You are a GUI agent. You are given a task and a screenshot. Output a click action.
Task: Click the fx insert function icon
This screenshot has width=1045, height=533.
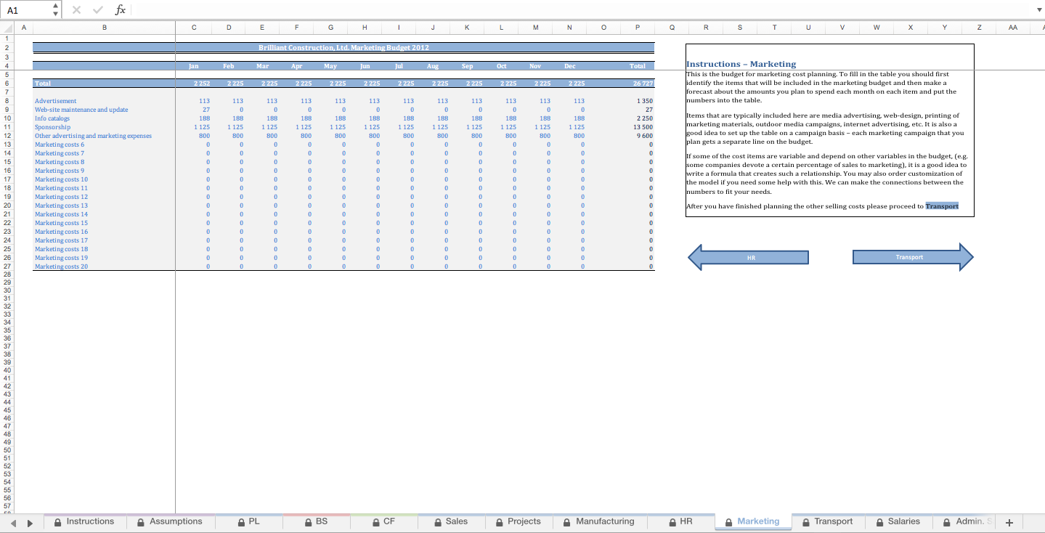[121, 9]
